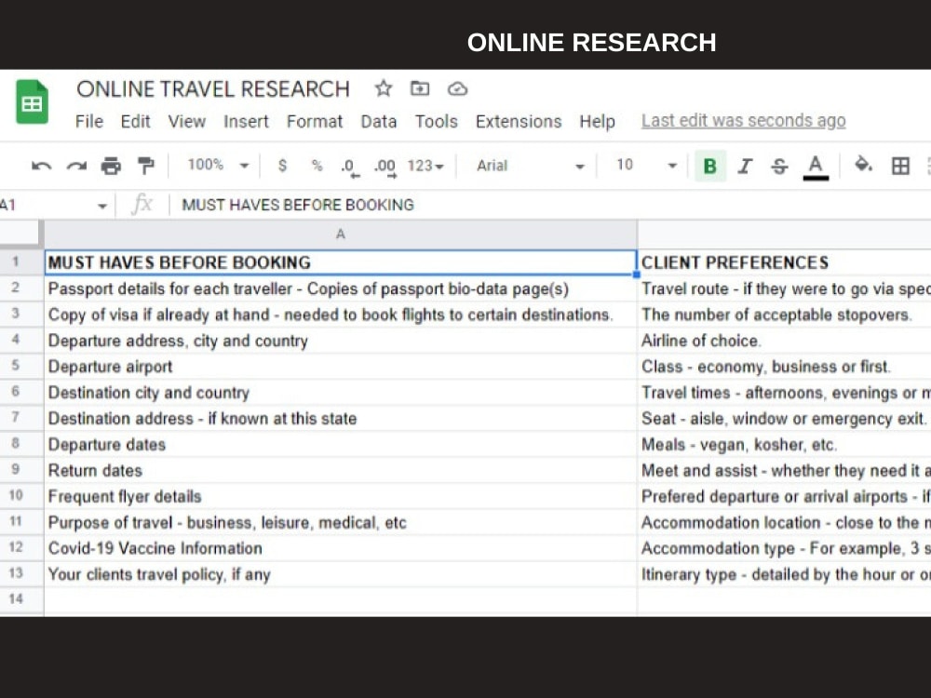Open the Tools menu
The image size is (931, 698).
click(437, 122)
